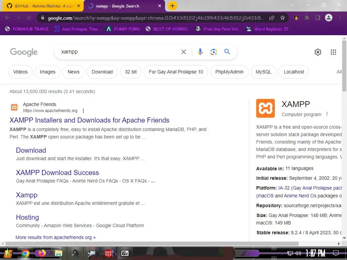Open the taskbar clock showing 1:07 PM

[x=315, y=253]
